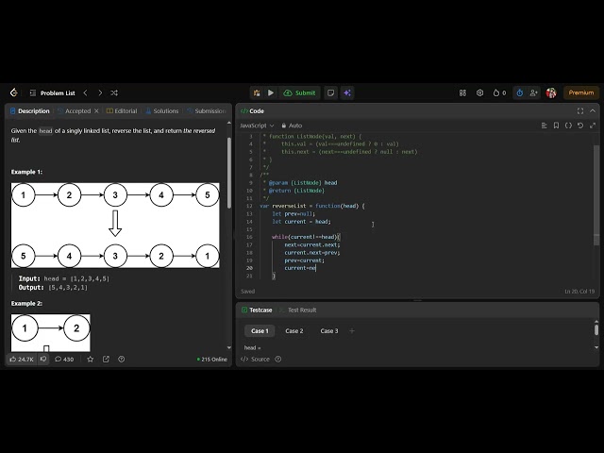Open the notes icon next to Submit
This screenshot has height=453, width=604.
click(x=330, y=92)
